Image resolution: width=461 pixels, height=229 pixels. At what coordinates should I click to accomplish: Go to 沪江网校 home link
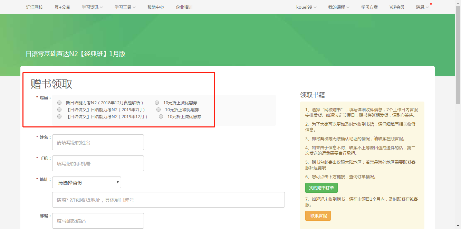pyautogui.click(x=35, y=7)
